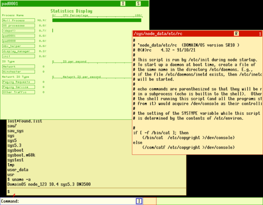Click the Paging Requests box
The height and width of the screenshot is (205, 263).
18,82
